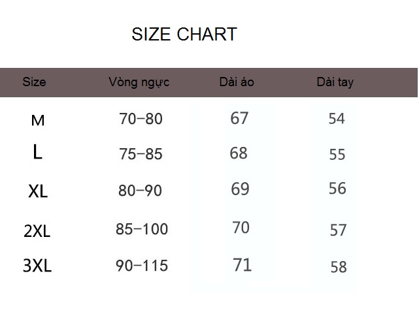
Task: Click the 85–100 chest value
Action: pyautogui.click(x=142, y=229)
